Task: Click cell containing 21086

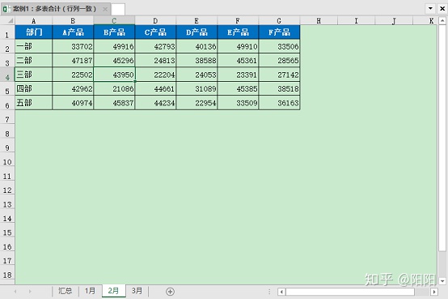Action: (114, 88)
